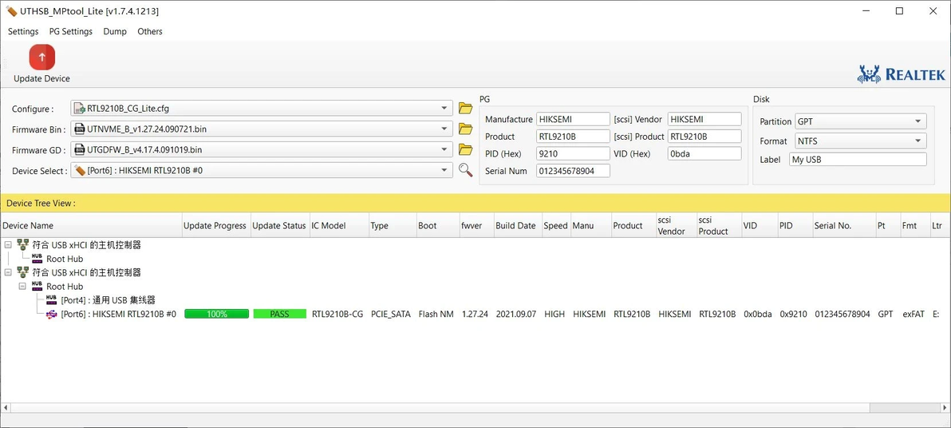Click the Update Status column header
Image resolution: width=951 pixels, height=428 pixels.
tap(279, 225)
